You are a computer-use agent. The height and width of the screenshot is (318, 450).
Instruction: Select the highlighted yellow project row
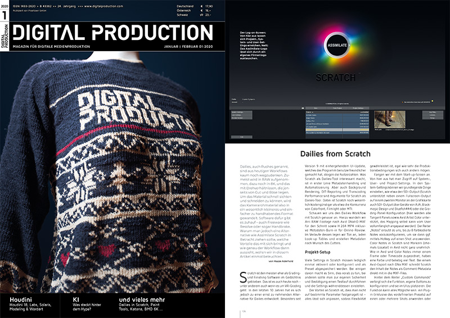(337, 130)
